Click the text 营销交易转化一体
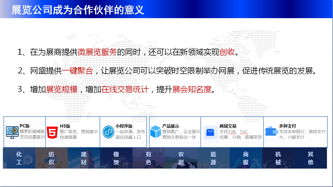Viewport: 333px width, 187px height. pos(179,137)
